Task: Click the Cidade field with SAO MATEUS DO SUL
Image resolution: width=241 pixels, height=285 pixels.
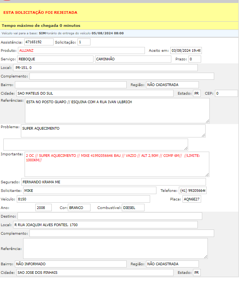Action: (x=94, y=93)
